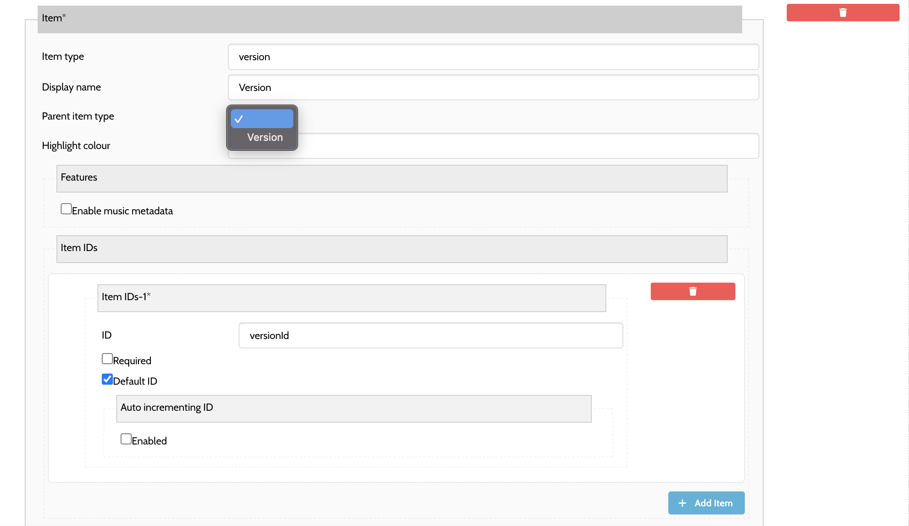Toggle the Required checkbox
This screenshot has width=909, height=526.
[x=107, y=359]
